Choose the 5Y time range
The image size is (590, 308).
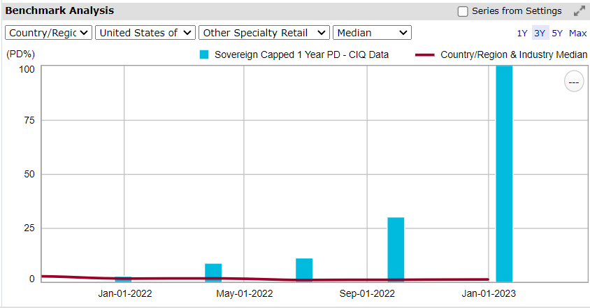[557, 33]
